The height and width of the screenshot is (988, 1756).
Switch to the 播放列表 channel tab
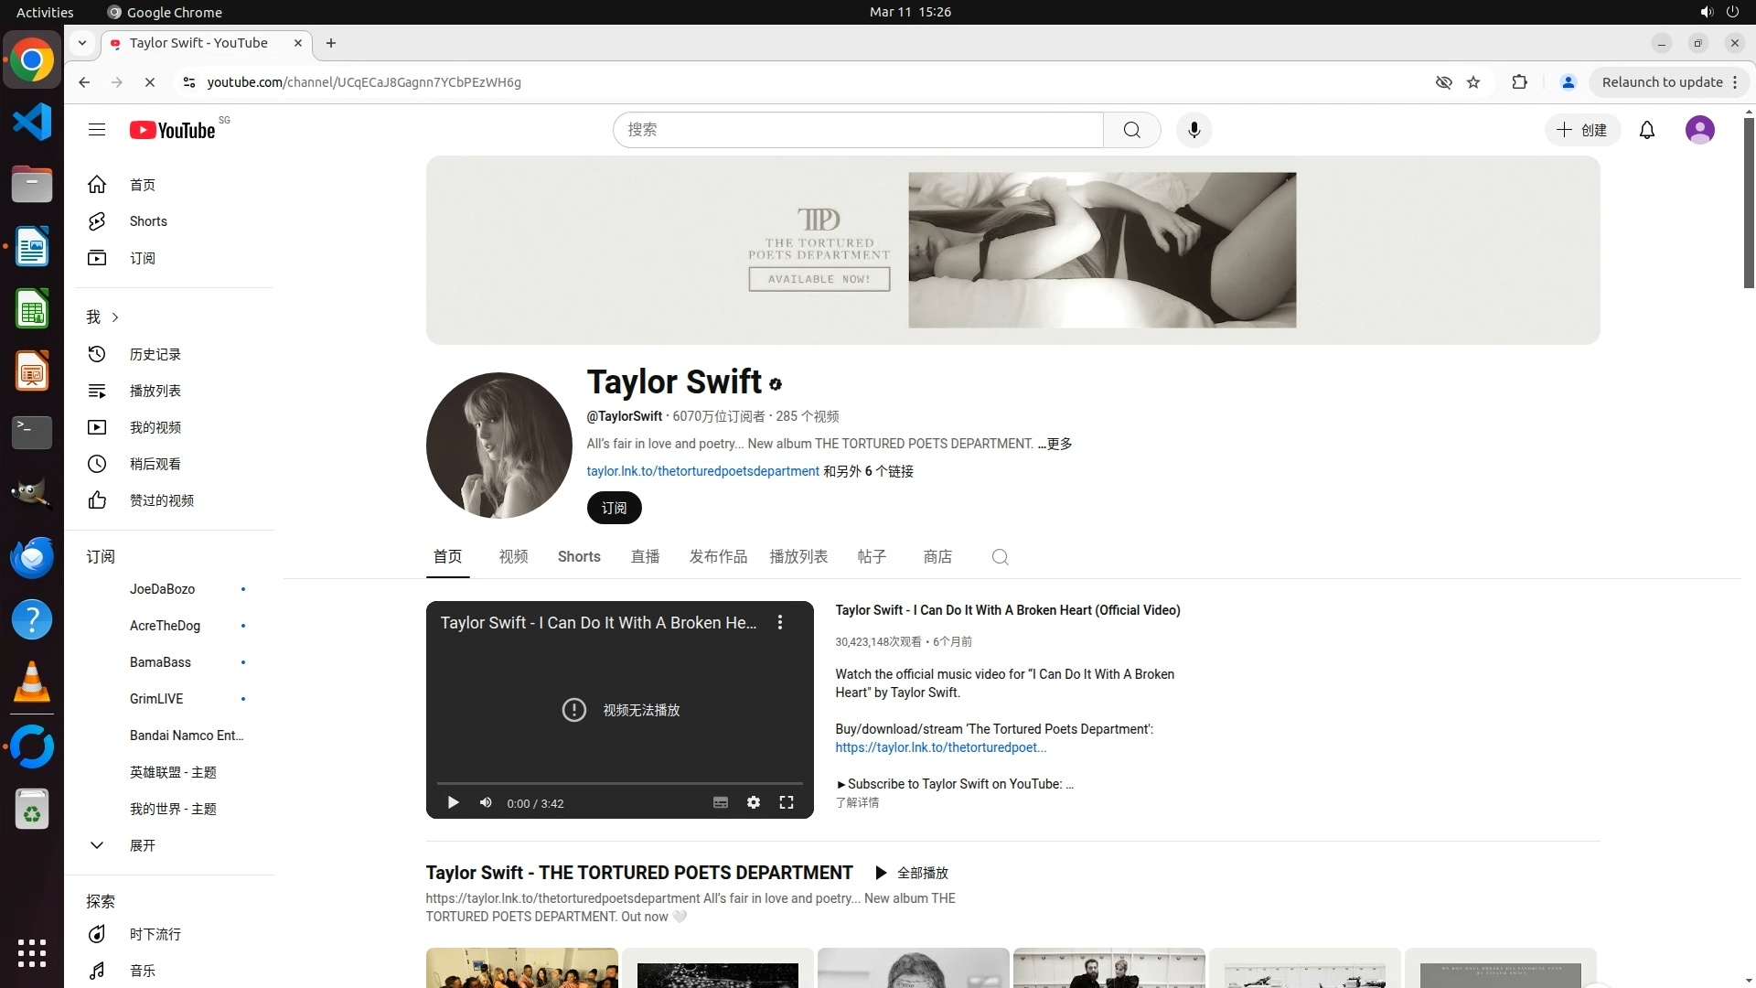(798, 557)
